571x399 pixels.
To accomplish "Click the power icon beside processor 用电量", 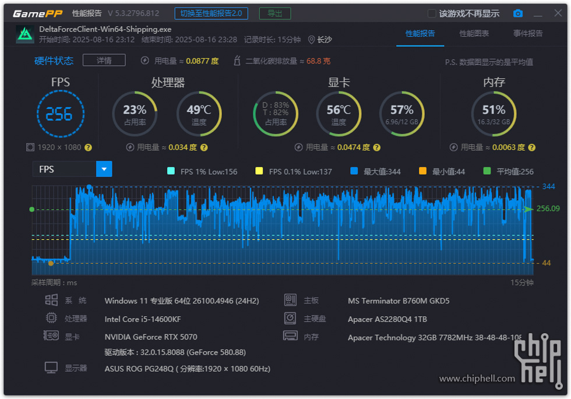I will coord(130,147).
